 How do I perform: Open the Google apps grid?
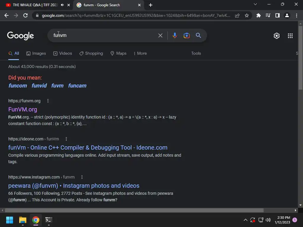tap(290, 36)
